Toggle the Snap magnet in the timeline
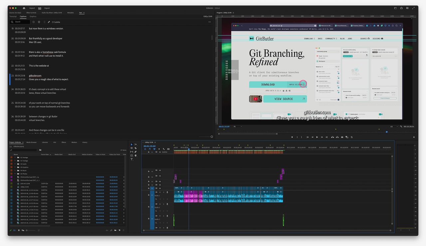Screen dimensions: 426x246 pos(150,149)
